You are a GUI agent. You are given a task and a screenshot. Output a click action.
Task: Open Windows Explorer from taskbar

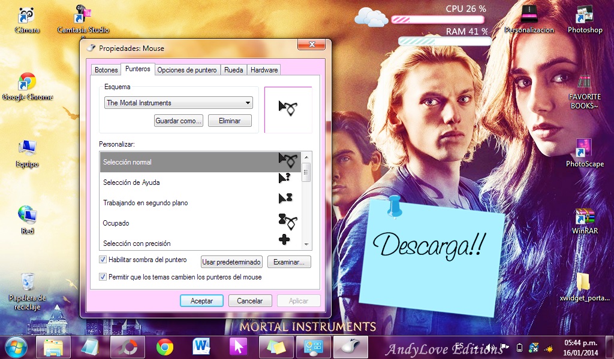53,347
